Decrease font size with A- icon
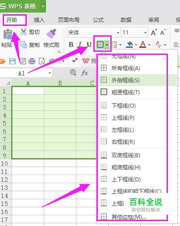This screenshot has height=226, width=180. (163, 32)
